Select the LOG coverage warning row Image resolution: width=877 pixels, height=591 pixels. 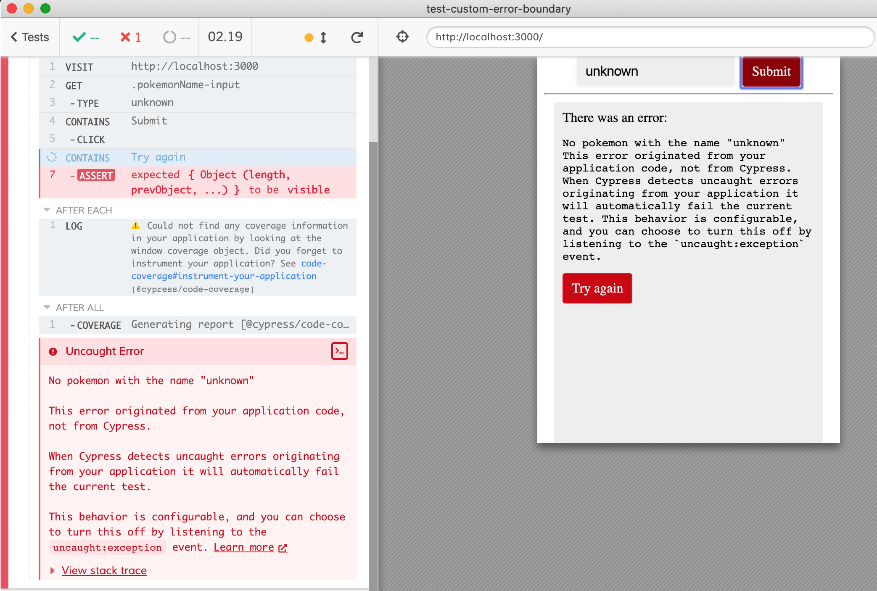[198, 257]
